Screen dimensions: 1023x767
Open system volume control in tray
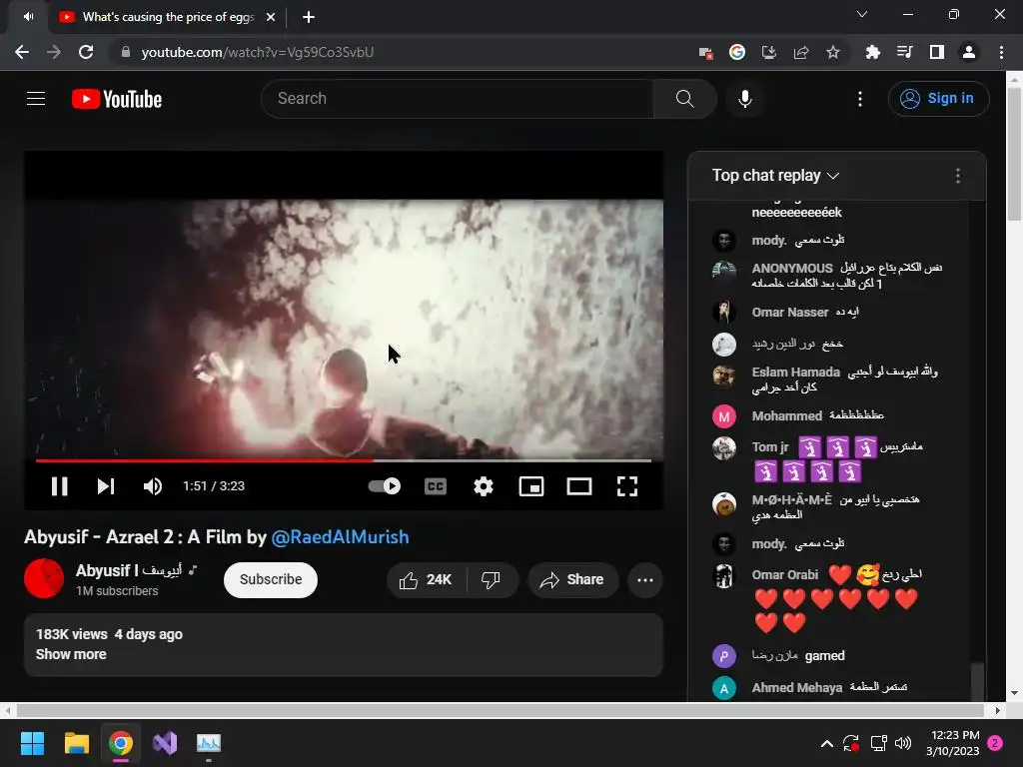pyautogui.click(x=903, y=743)
